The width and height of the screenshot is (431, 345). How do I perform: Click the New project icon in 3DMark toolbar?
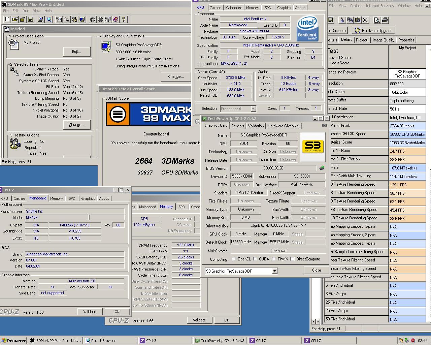coord(7,20)
